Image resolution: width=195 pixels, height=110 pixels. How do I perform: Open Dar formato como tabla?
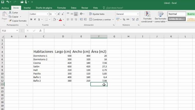tap(161, 17)
